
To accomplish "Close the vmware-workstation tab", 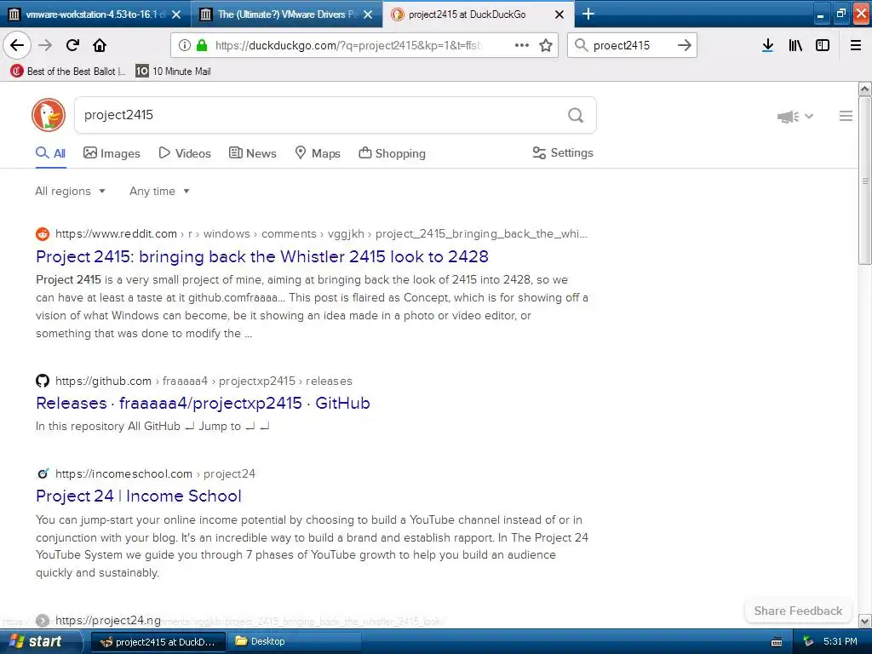I will click(x=176, y=14).
